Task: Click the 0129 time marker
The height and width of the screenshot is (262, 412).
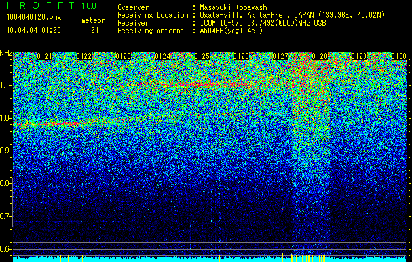Action: pos(360,56)
